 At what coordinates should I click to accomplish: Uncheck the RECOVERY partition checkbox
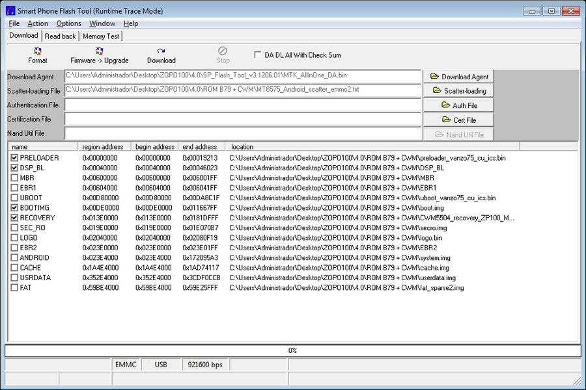point(14,218)
